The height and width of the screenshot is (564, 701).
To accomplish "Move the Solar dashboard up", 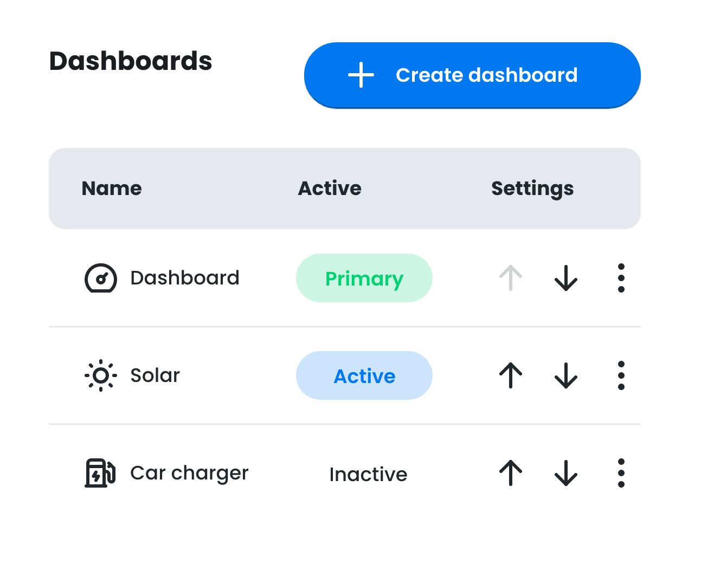I will pyautogui.click(x=510, y=375).
